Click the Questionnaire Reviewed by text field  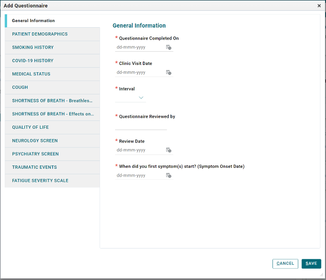pos(141,125)
